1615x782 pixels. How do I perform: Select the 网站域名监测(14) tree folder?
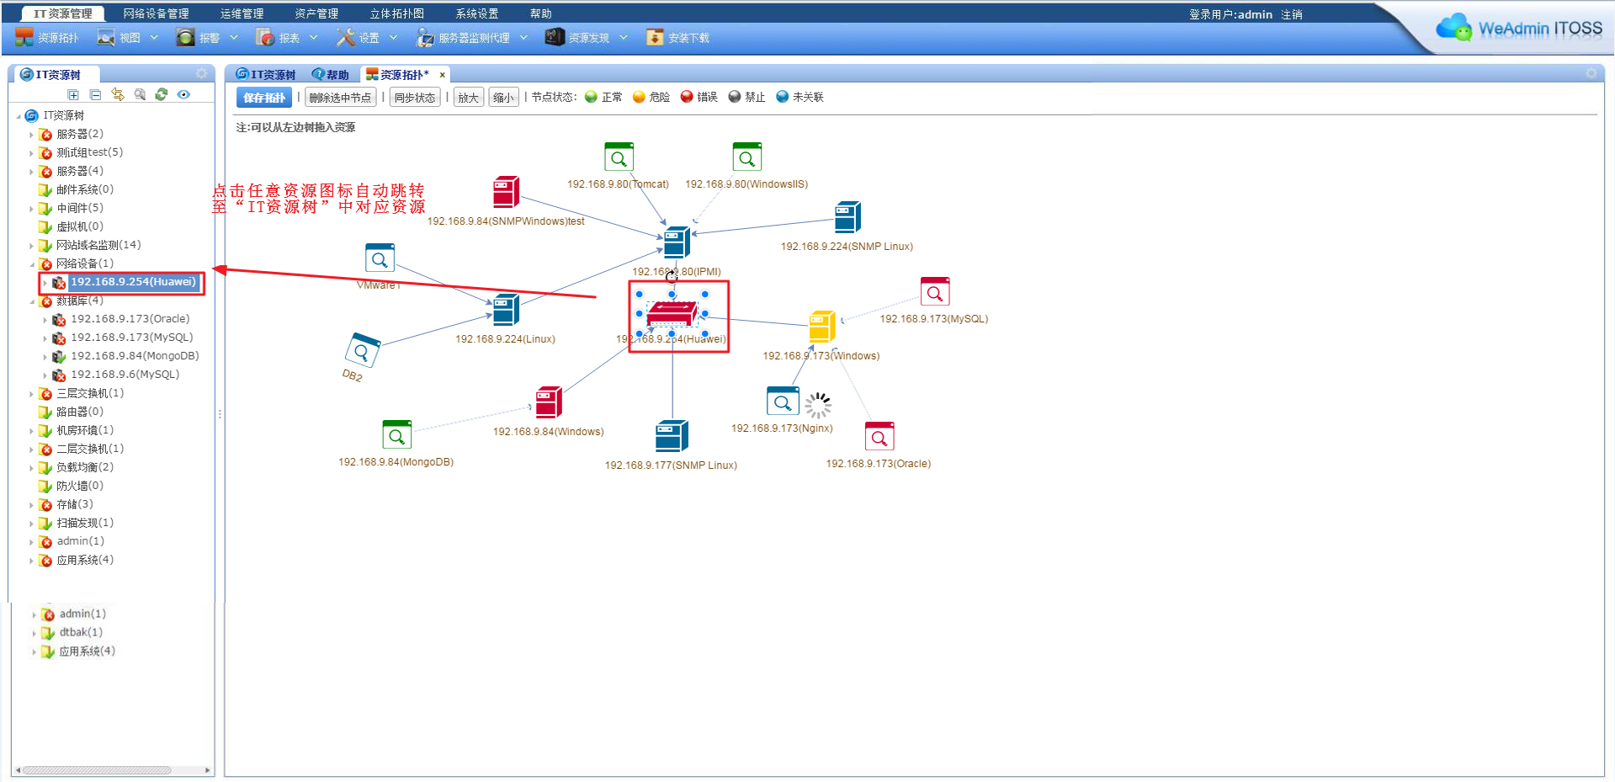pos(98,245)
